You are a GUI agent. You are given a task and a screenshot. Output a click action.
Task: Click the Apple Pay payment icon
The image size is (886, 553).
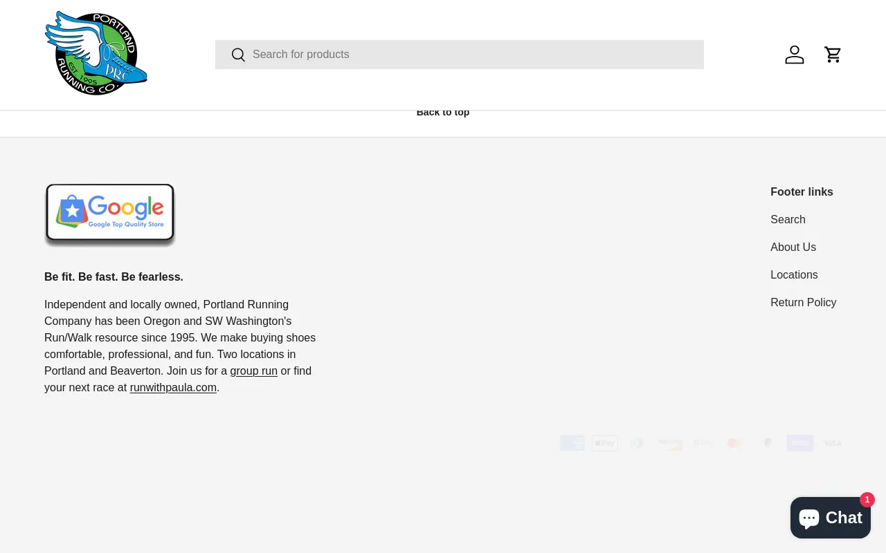tap(604, 443)
